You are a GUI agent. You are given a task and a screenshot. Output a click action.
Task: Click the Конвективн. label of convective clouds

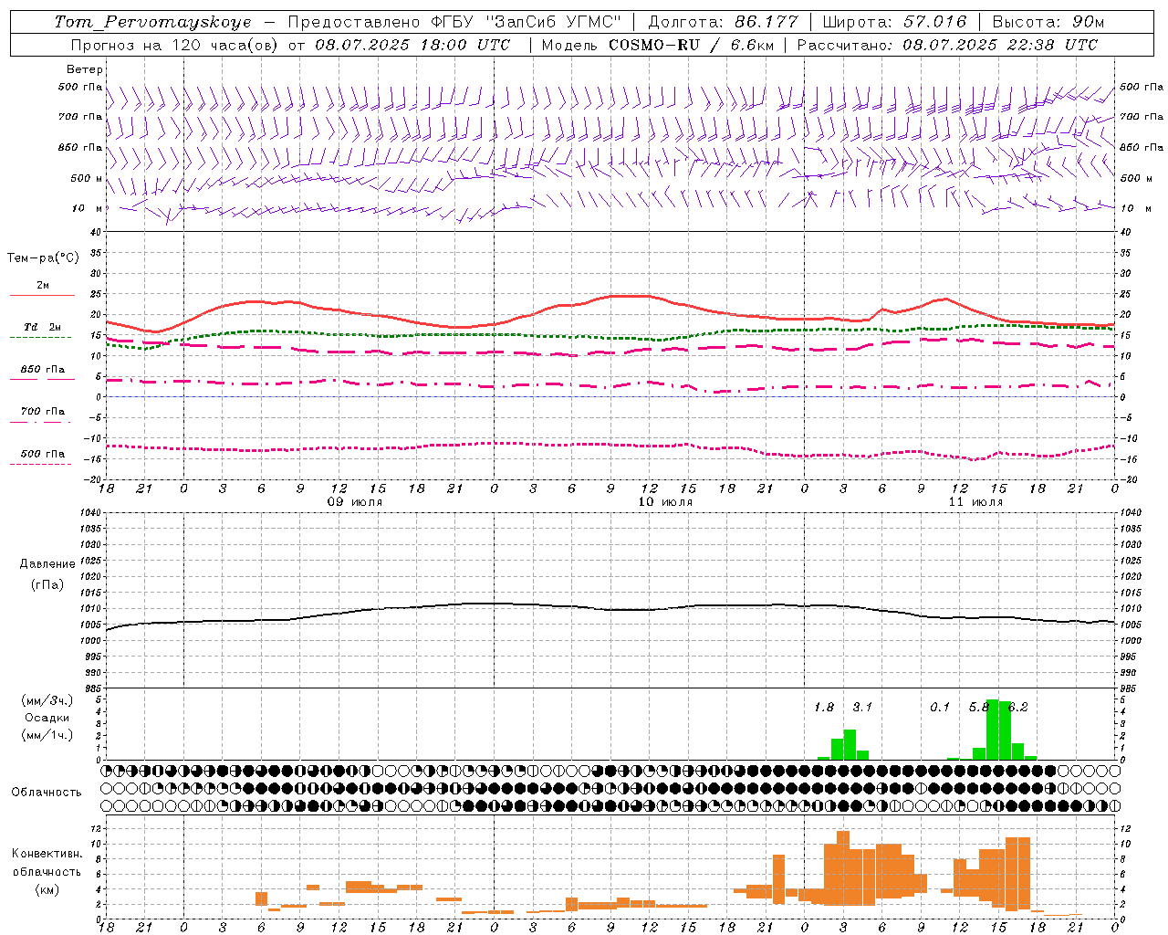coord(47,854)
